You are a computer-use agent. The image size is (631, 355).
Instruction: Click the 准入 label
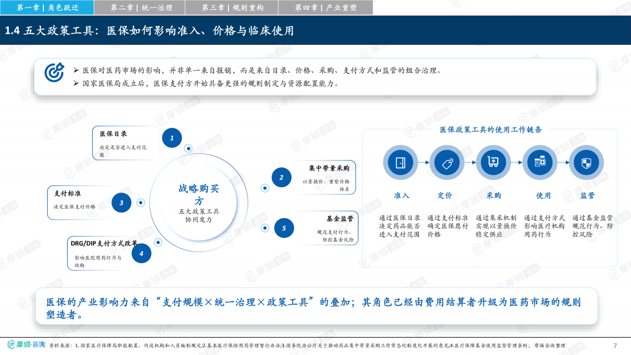[401, 196]
